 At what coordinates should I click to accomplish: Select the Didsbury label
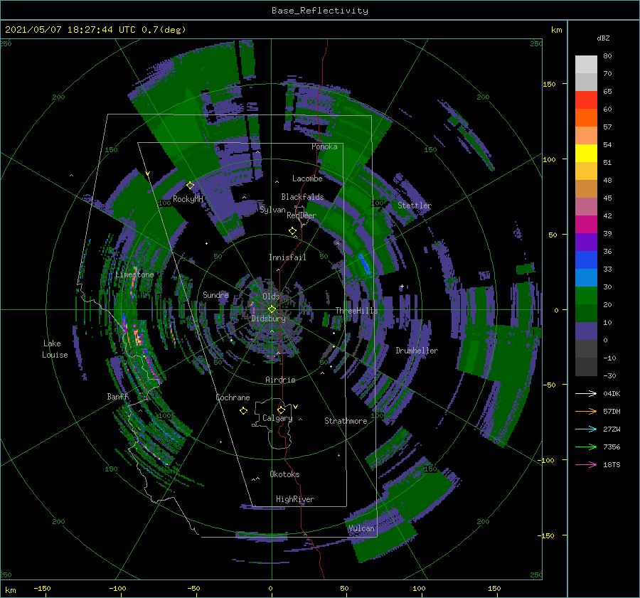269,319
